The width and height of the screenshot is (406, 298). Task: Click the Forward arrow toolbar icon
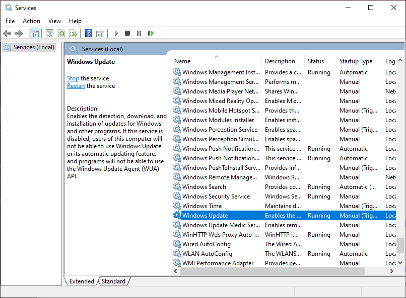click(x=19, y=33)
